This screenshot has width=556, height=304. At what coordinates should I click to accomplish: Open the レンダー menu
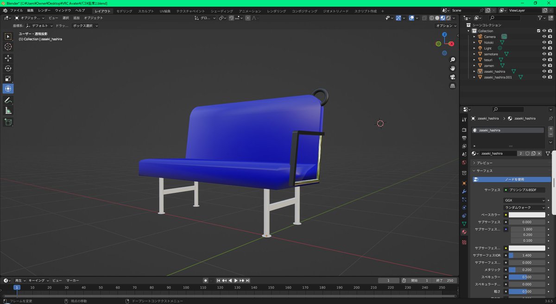tap(44, 10)
